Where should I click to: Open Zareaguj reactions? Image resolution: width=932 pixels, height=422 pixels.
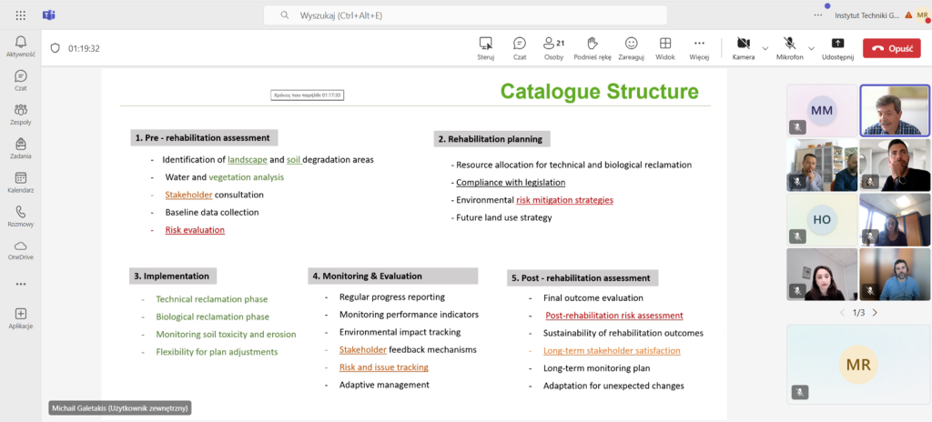[632, 48]
